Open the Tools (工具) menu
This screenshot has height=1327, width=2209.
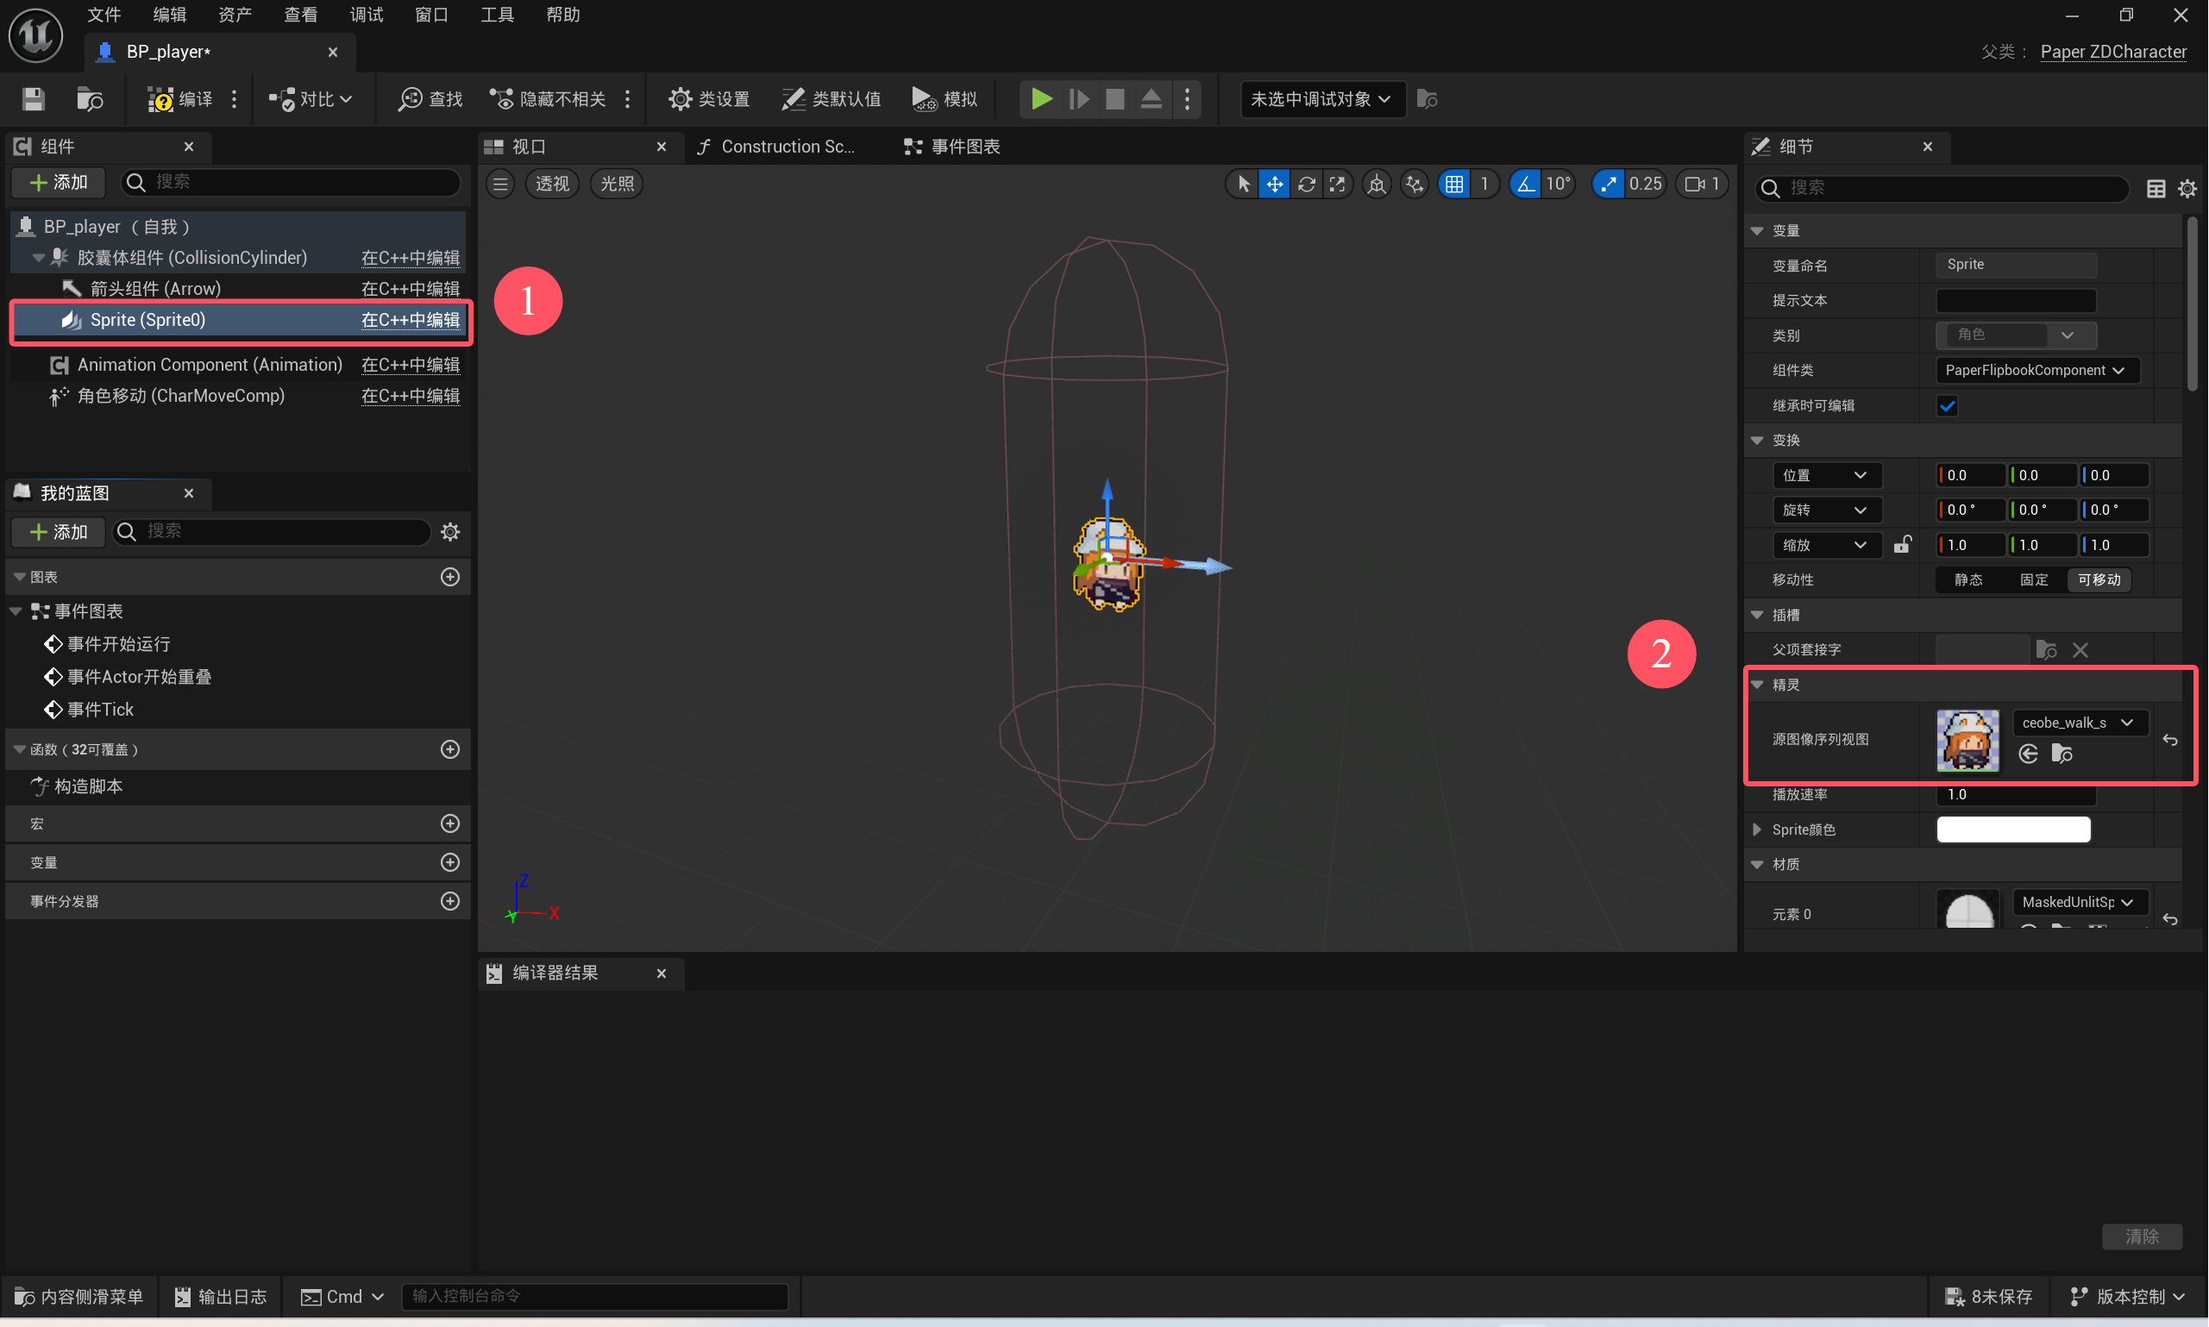click(497, 16)
